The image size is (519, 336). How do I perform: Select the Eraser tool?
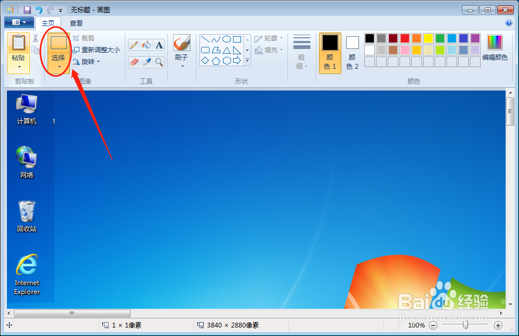[x=134, y=62]
